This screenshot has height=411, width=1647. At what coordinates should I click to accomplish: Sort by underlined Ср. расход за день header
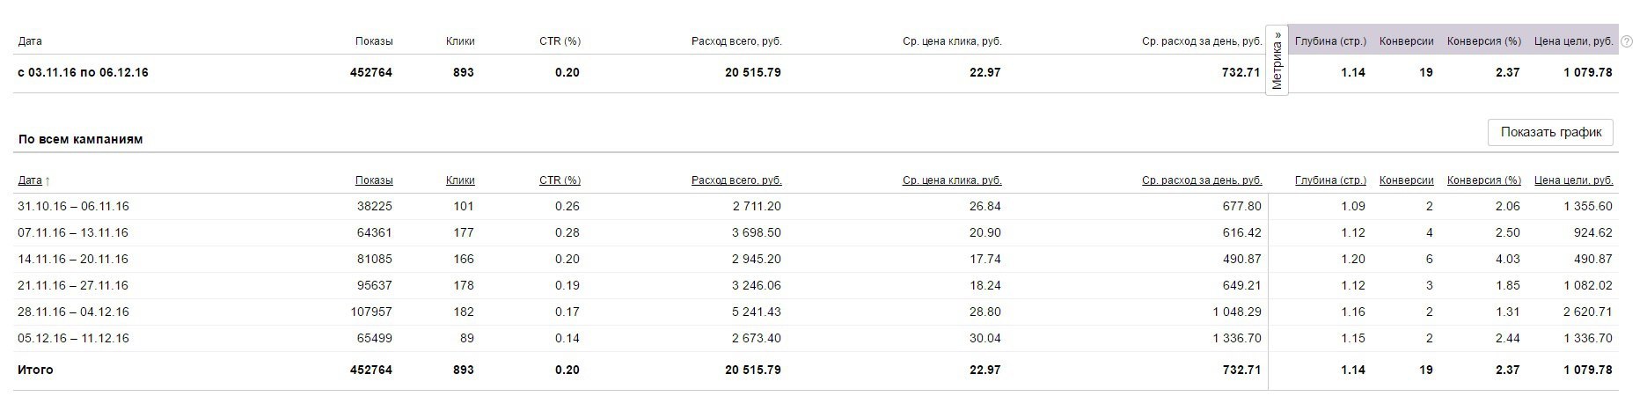click(x=1202, y=180)
